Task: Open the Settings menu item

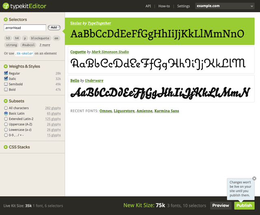Action: pos(183,6)
